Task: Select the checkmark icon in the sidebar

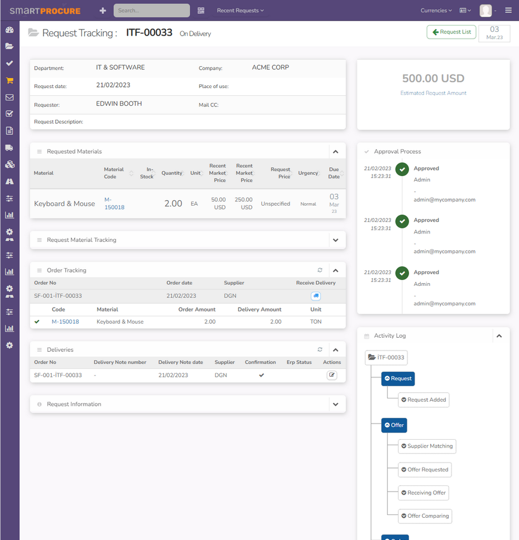Action: coord(9,64)
